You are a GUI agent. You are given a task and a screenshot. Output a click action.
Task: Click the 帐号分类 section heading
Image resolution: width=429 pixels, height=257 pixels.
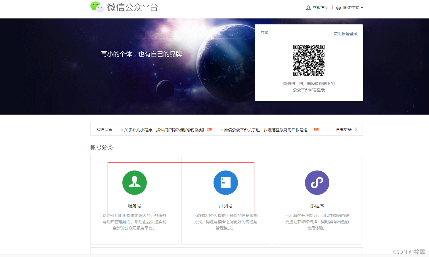102,147
